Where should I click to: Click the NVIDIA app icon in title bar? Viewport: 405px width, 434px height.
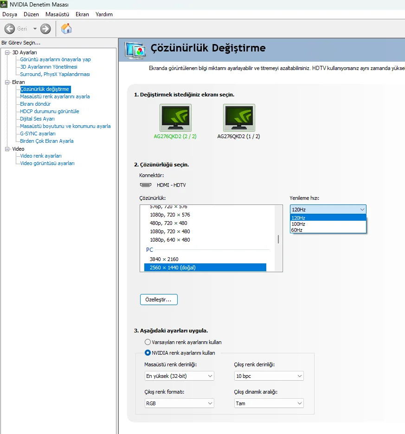pos(4,4)
